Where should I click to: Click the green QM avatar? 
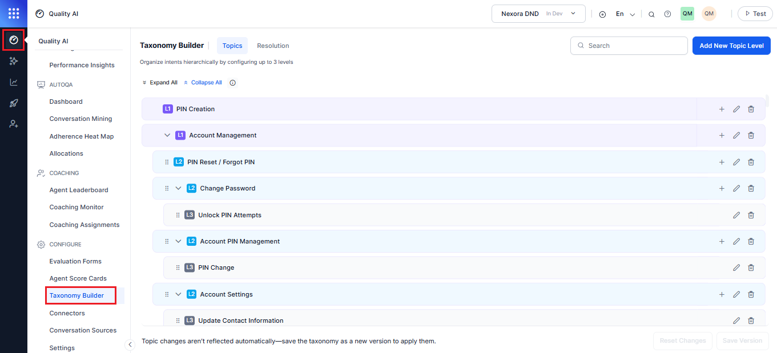(x=687, y=14)
